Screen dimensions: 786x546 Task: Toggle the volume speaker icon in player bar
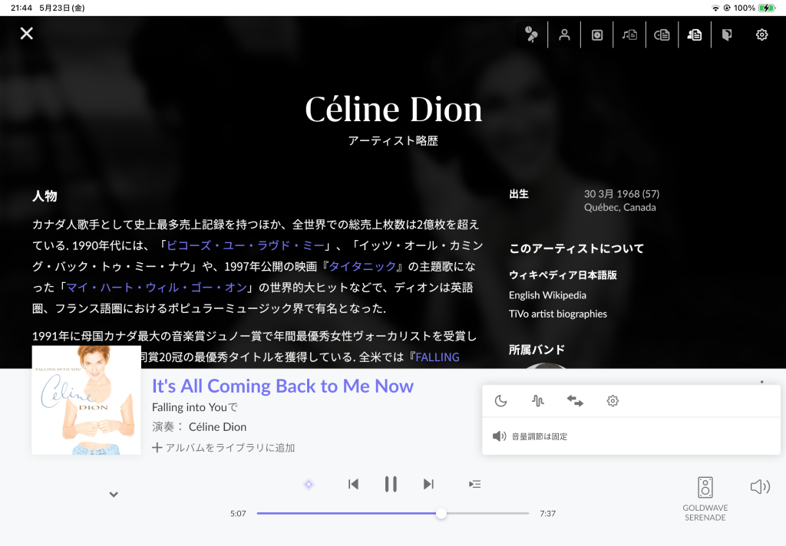tap(760, 487)
